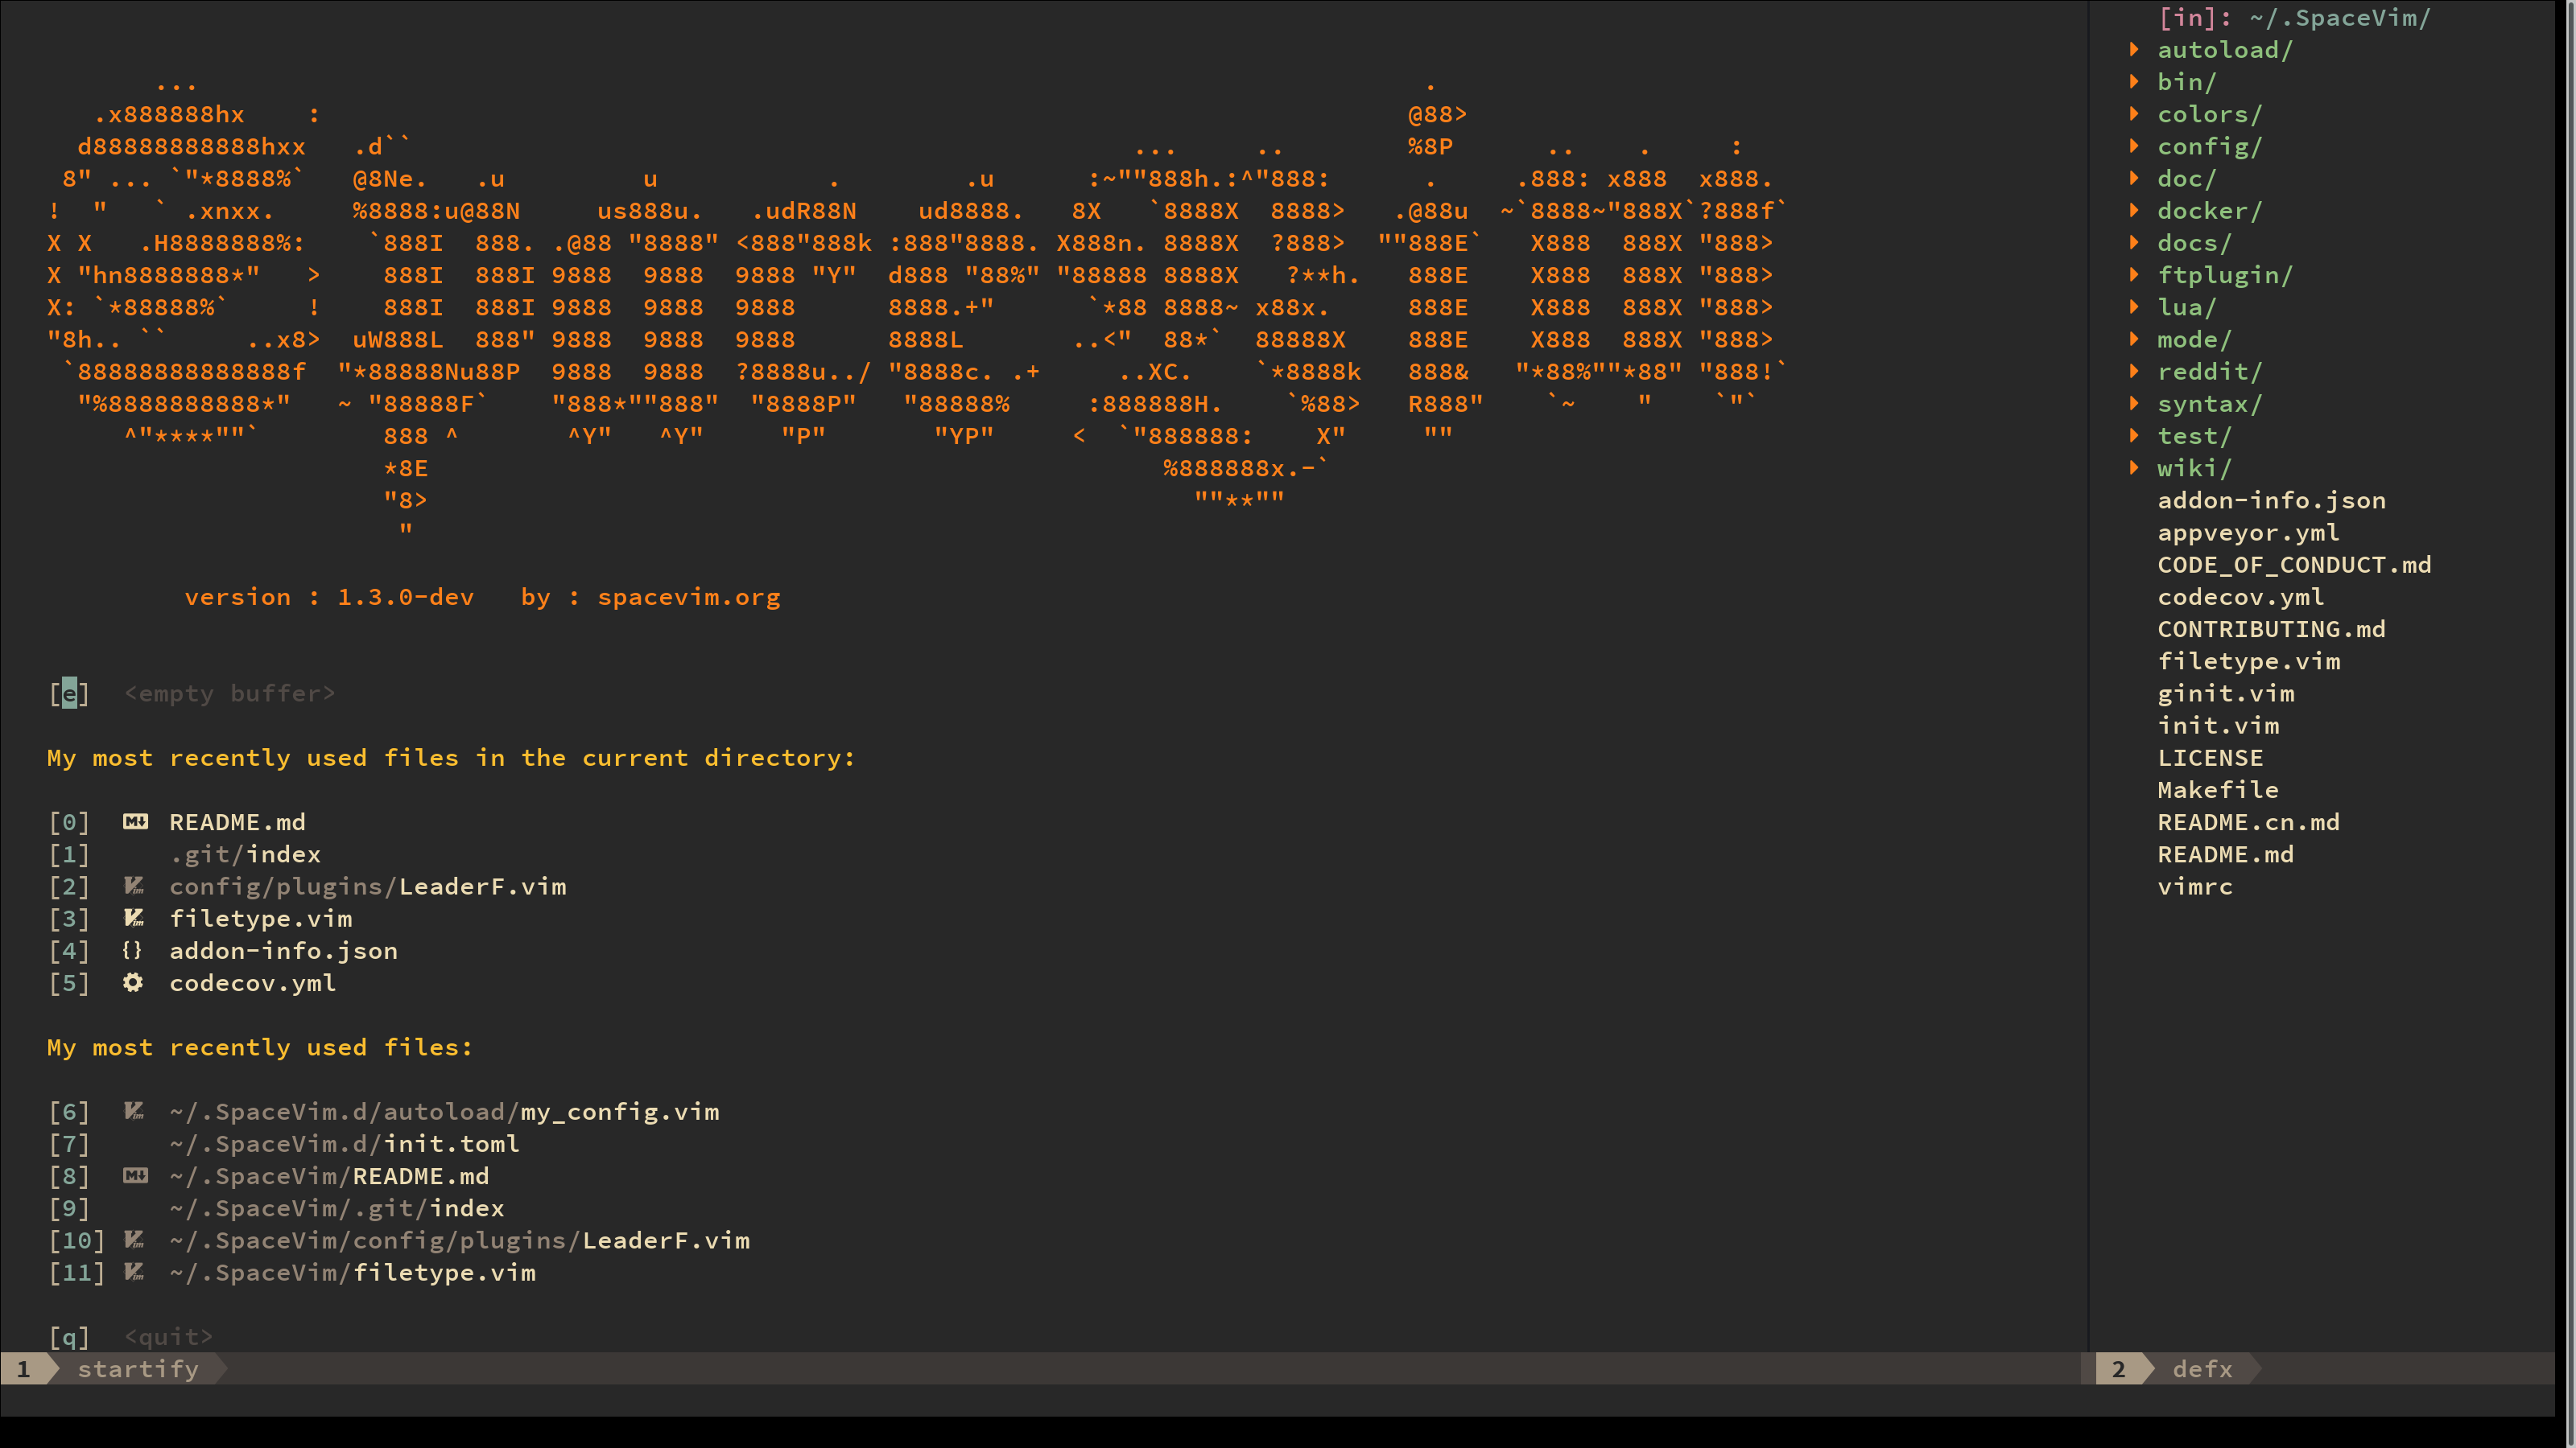
Task: Open config/plugins/LeaderF.vim entry [2]
Action: (x=368, y=886)
